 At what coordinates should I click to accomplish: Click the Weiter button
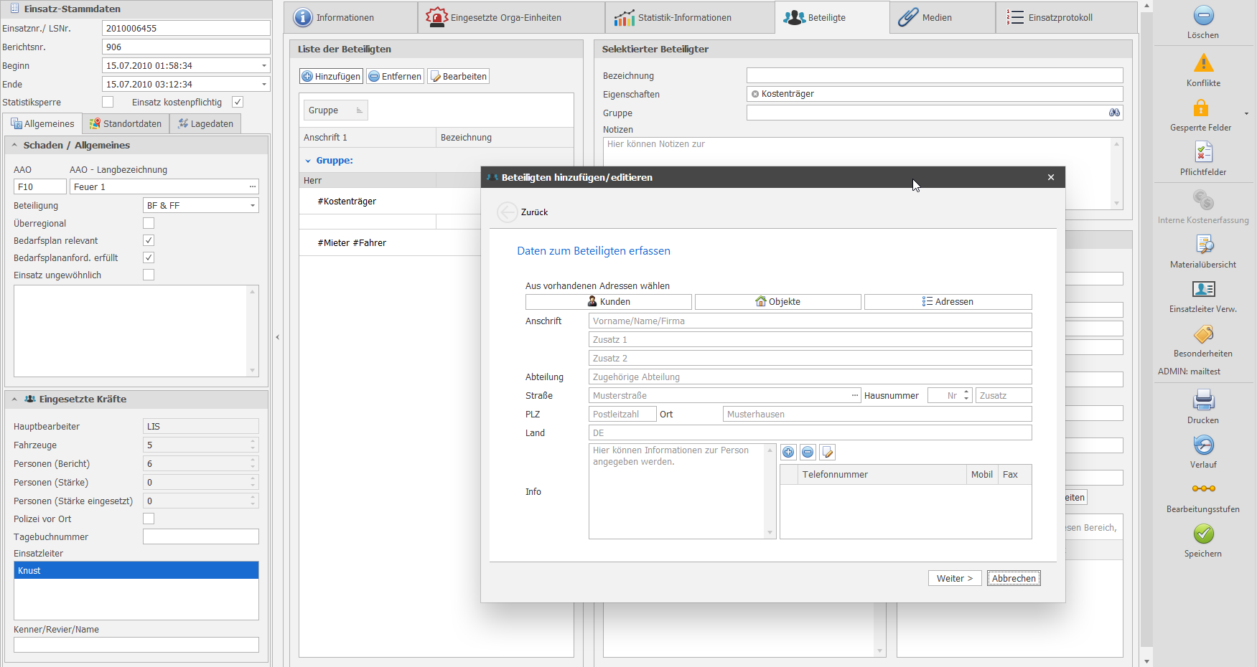(954, 578)
